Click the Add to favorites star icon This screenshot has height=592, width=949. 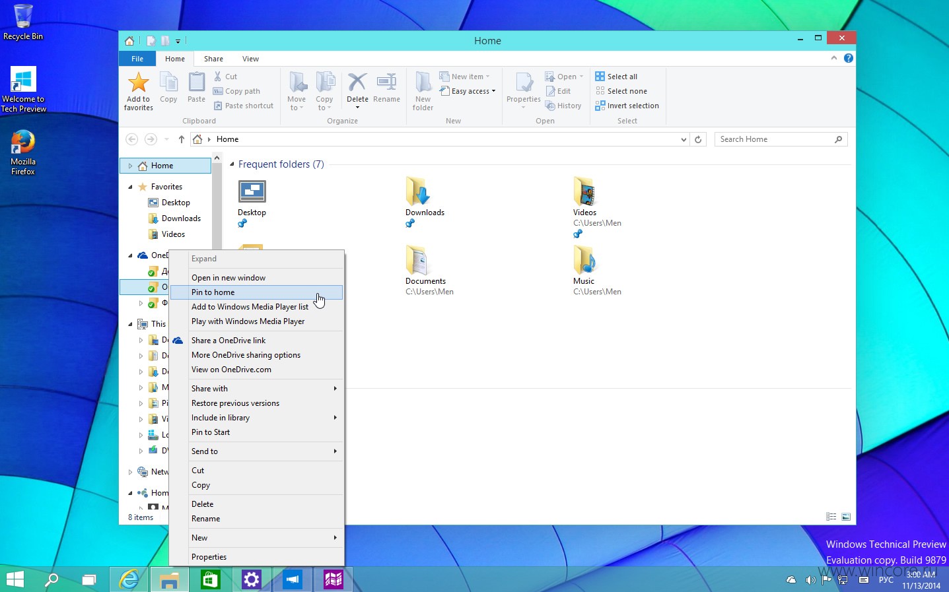point(138,82)
